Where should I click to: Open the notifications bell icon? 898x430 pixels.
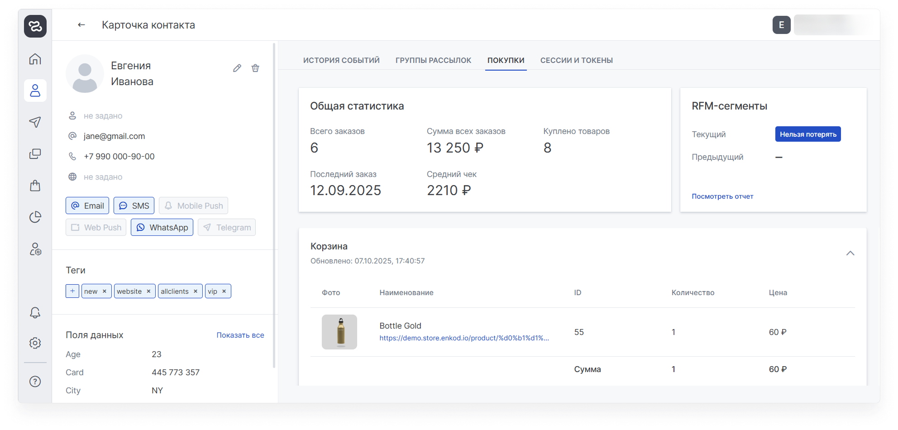(35, 313)
